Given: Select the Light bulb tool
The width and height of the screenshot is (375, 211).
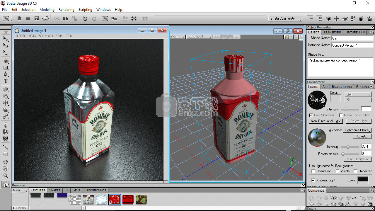Looking at the screenshot, I should (6, 125).
